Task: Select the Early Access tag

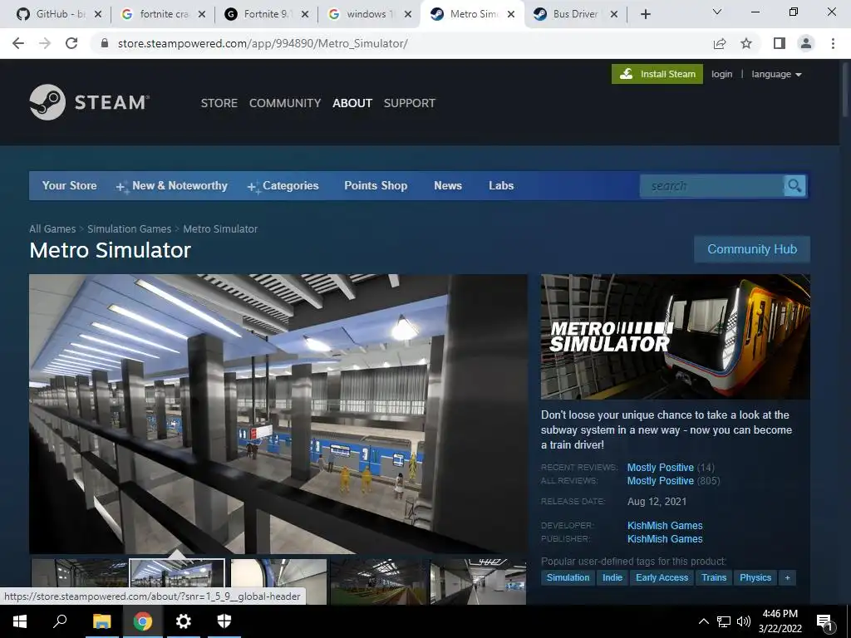Action: pos(662,577)
